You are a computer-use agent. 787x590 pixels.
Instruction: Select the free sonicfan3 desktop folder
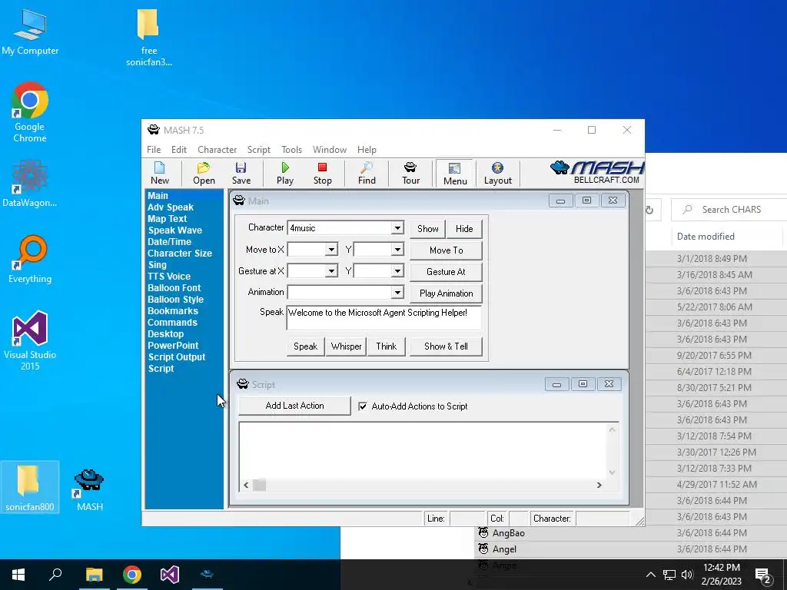(148, 38)
